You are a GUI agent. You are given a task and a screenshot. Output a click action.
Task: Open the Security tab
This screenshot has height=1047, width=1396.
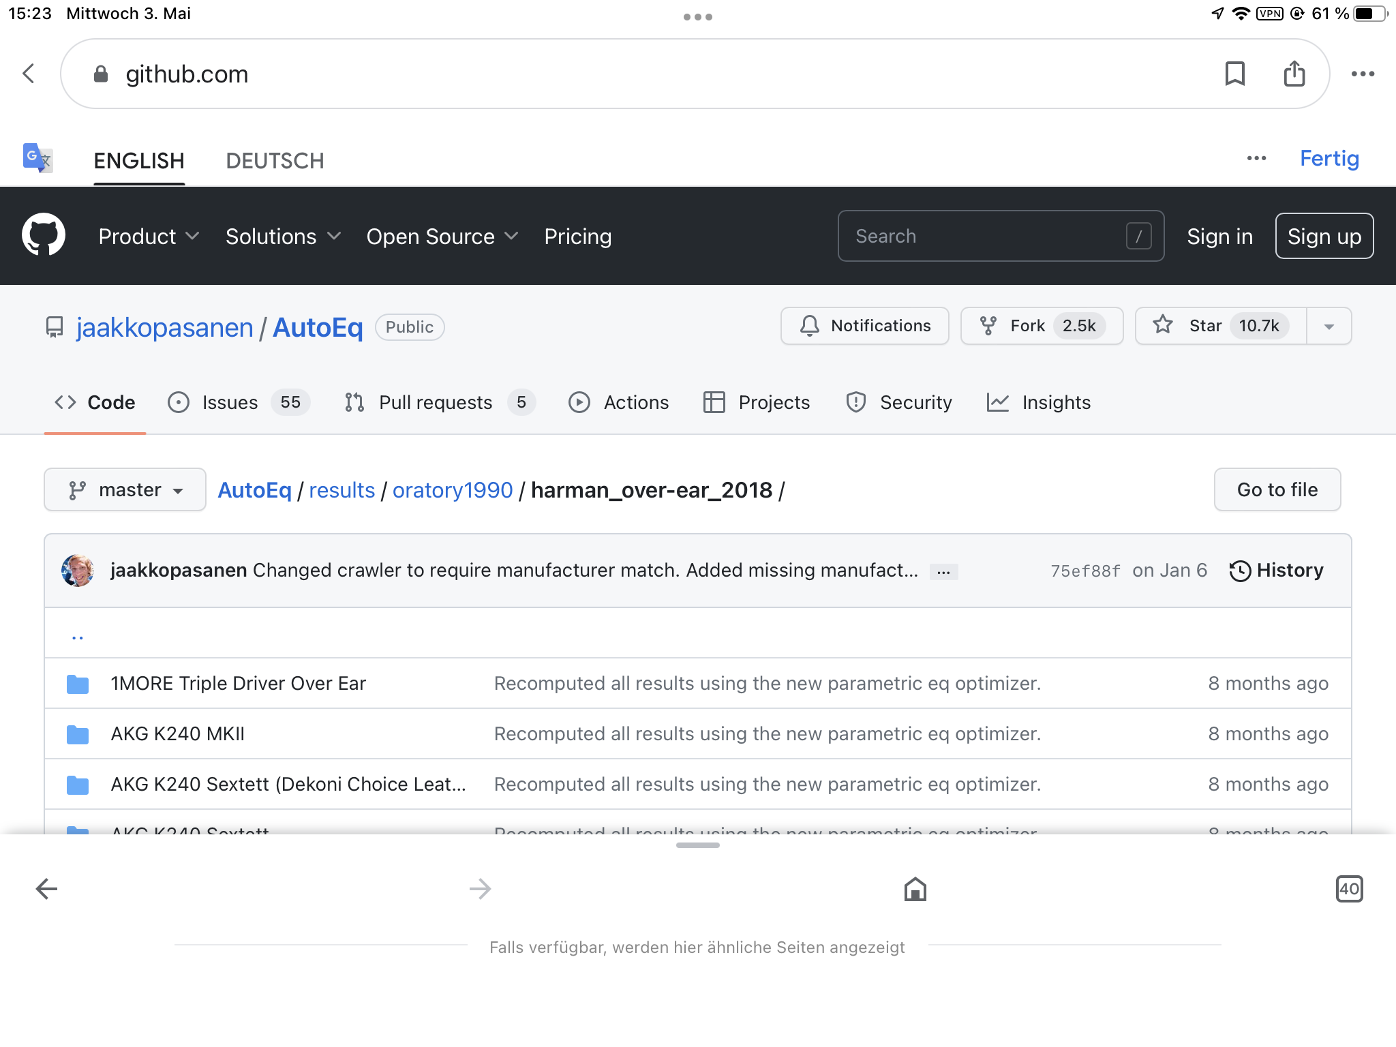pos(898,402)
